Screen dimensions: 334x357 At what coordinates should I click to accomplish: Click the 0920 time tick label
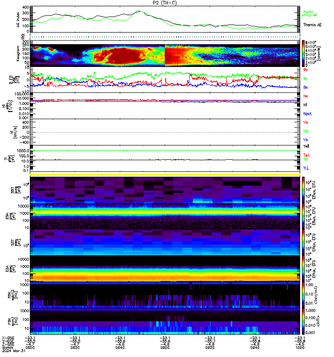point(210,348)
